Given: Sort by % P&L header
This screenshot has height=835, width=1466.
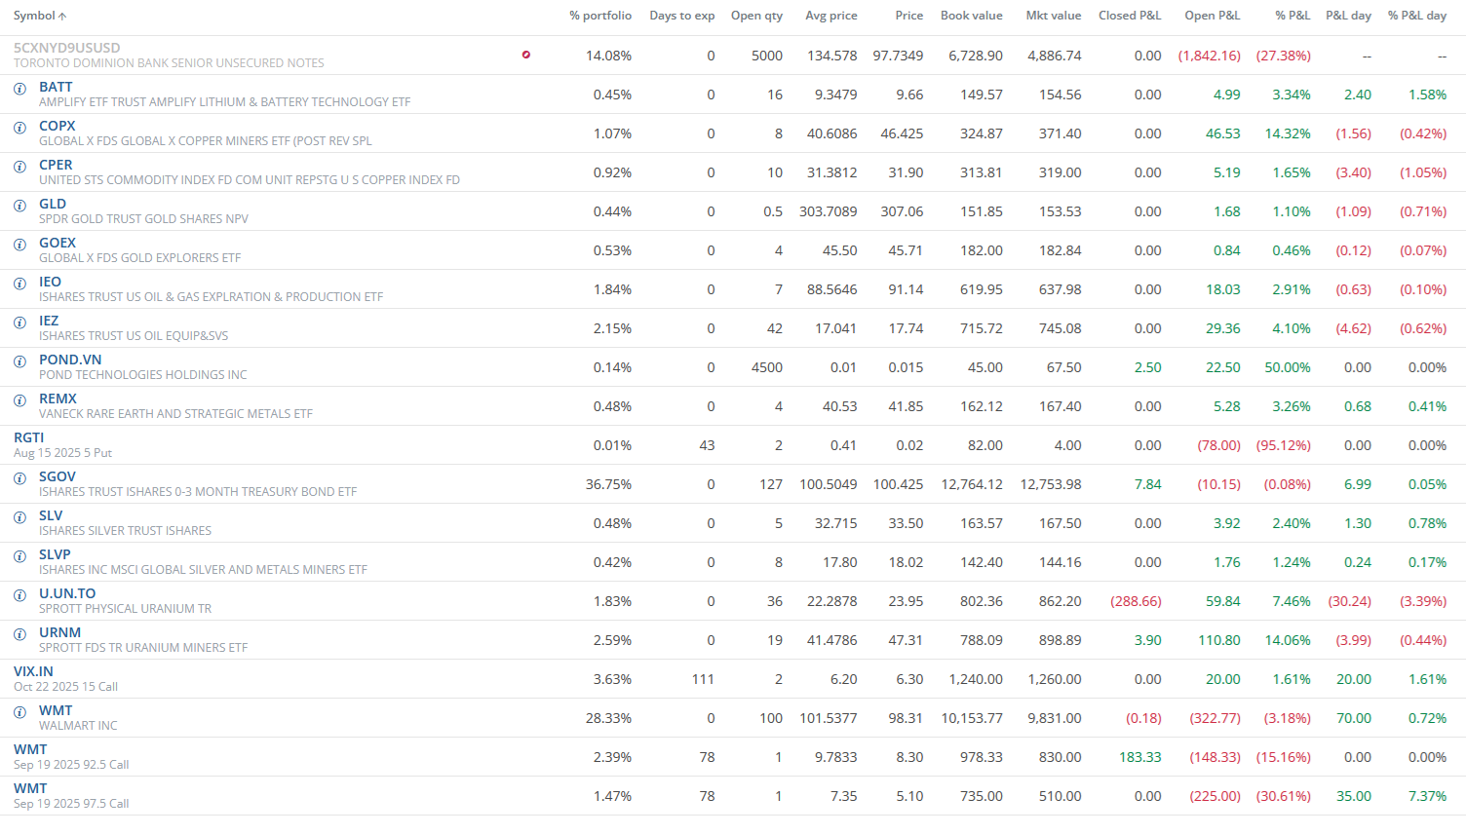Looking at the screenshot, I should coord(1292,16).
